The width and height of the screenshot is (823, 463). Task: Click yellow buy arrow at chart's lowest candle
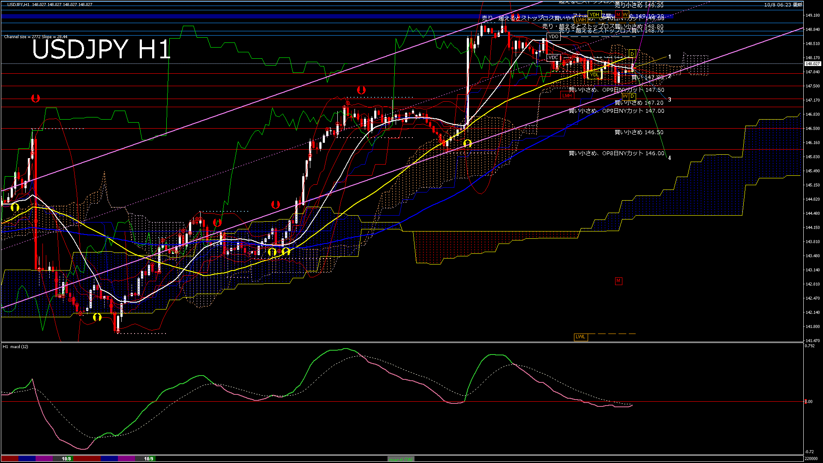(97, 317)
